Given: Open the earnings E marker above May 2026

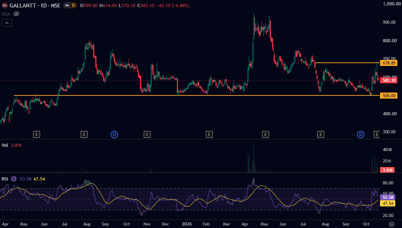Looking at the screenshot, I should (x=266, y=134).
